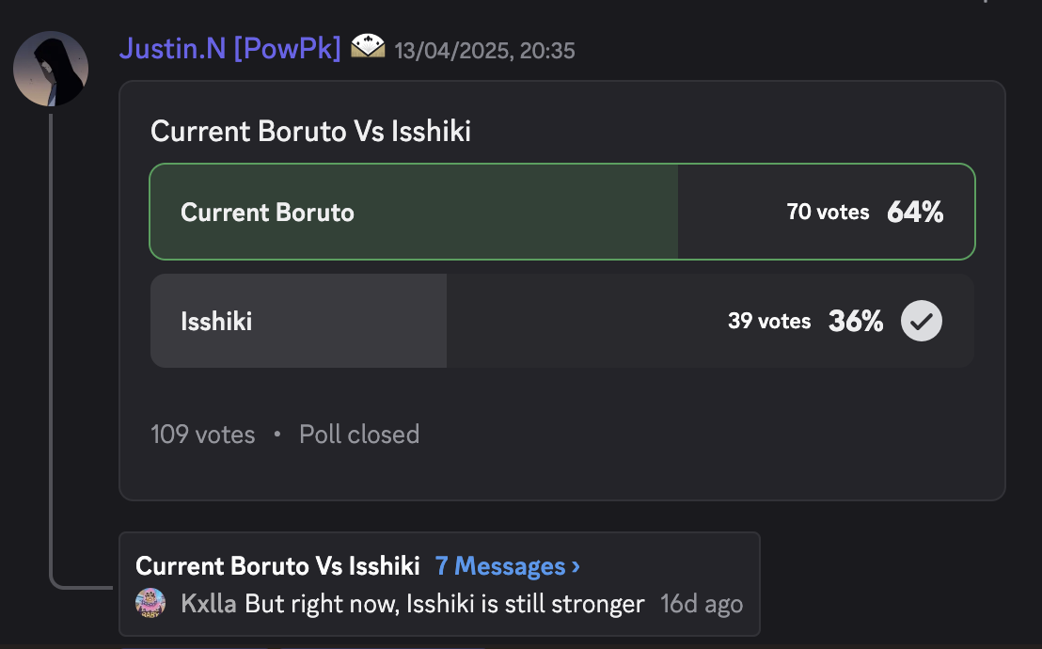Screen dimensions: 1042x649
Task: Click the 64% result percentage
Action: [x=914, y=213]
